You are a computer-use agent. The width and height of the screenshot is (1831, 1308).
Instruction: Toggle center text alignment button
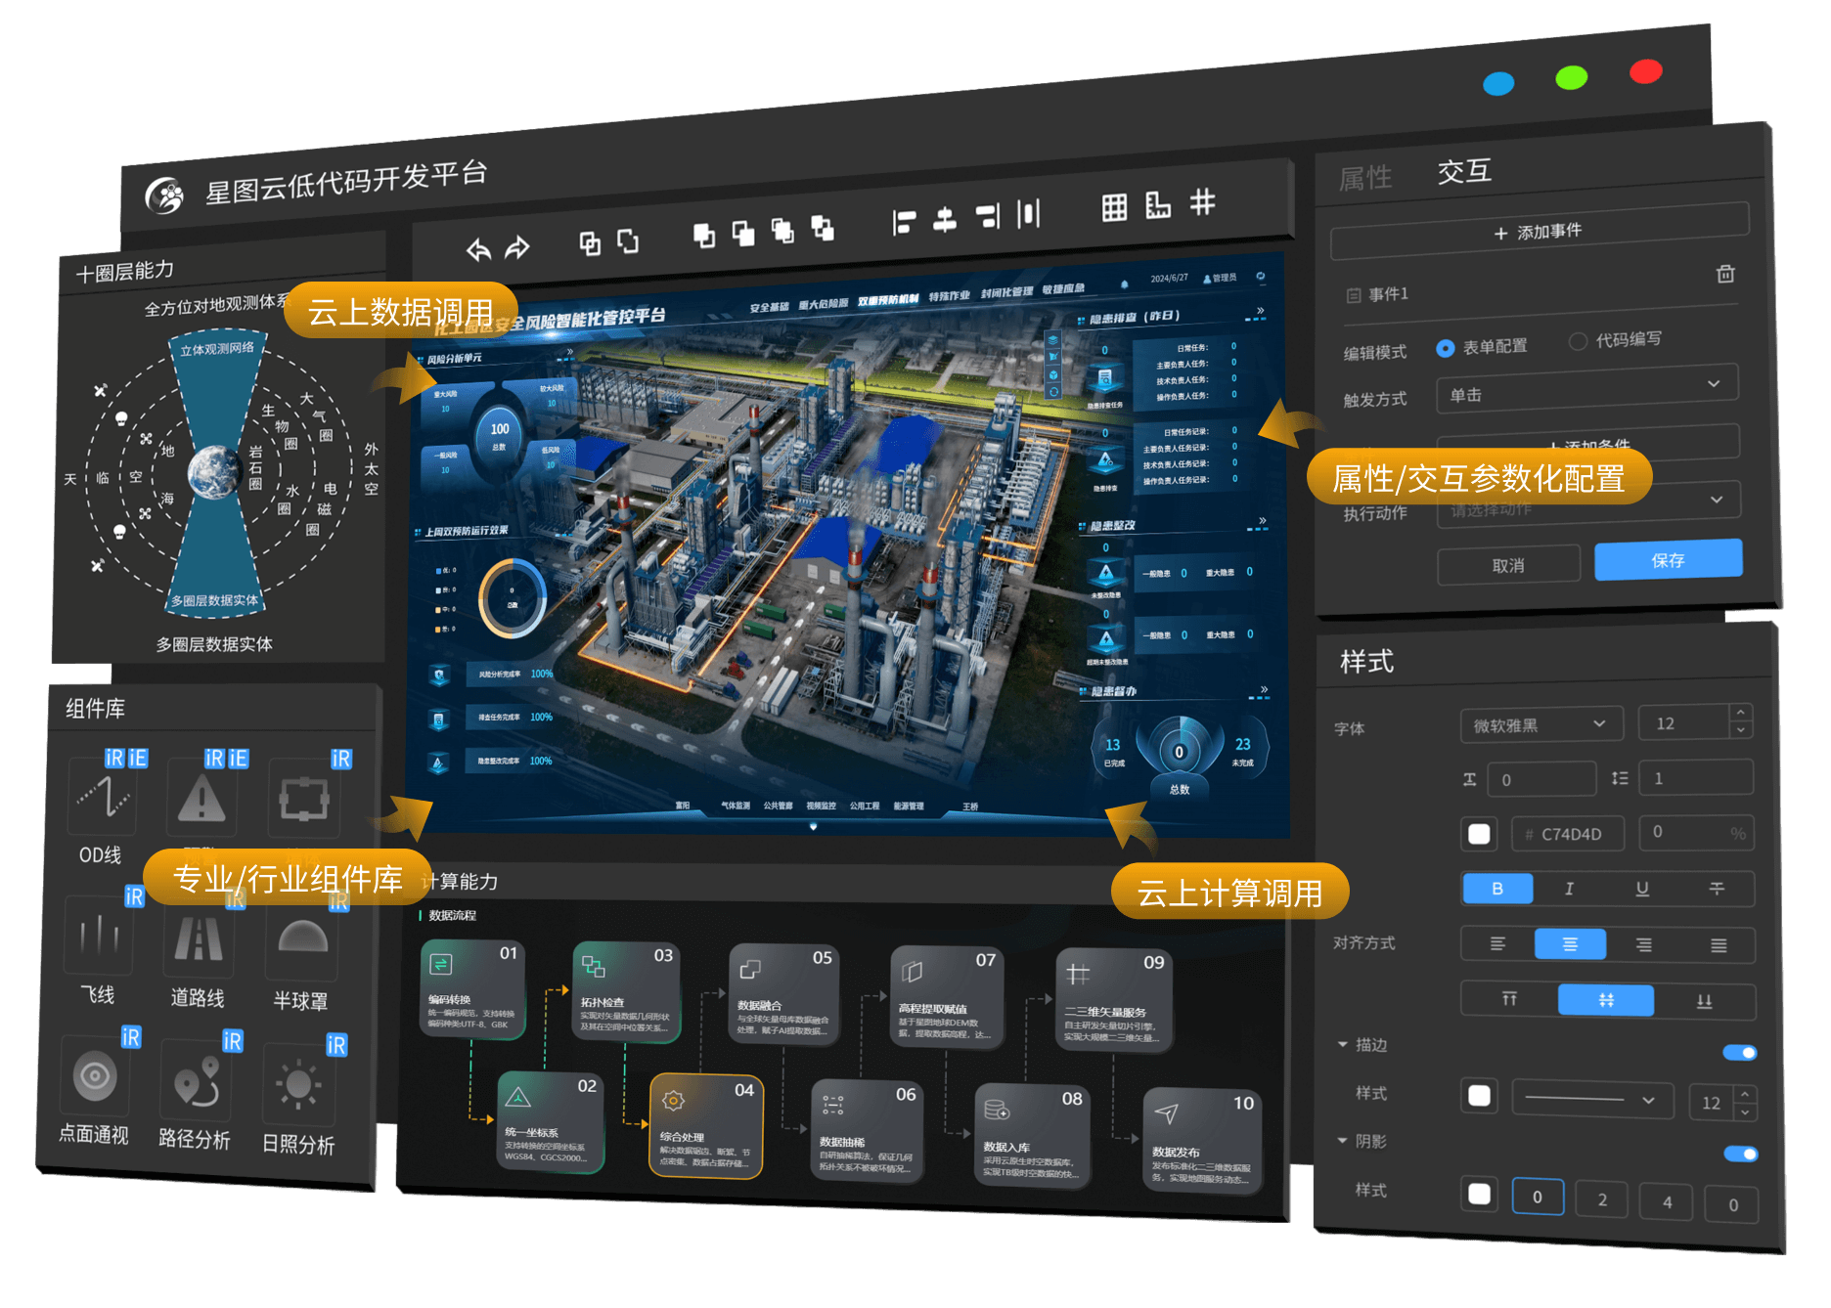[x=1570, y=944]
